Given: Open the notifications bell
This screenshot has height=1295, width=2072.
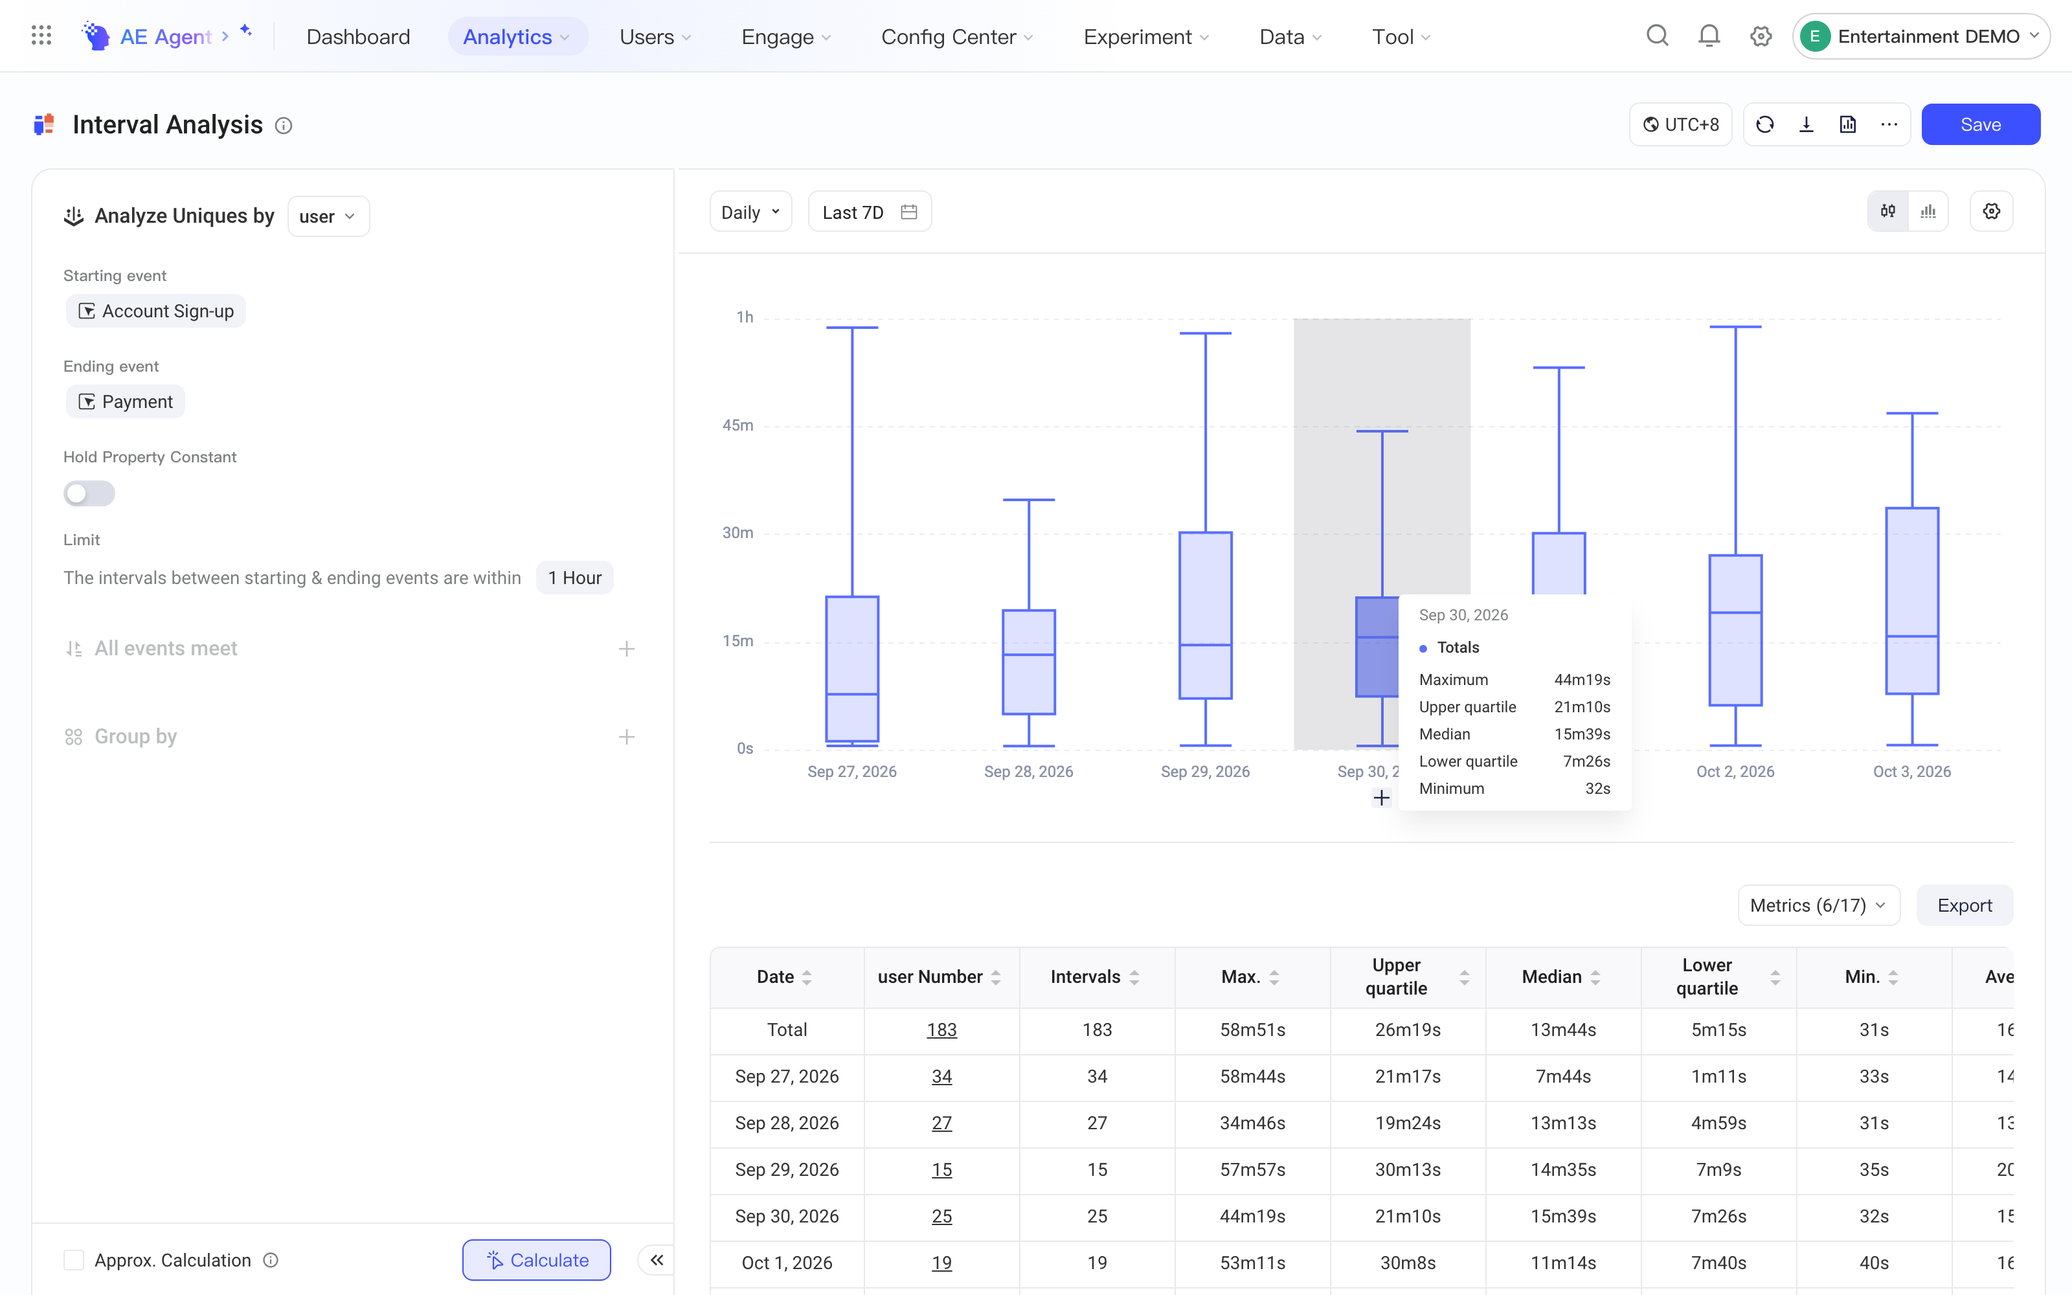Looking at the screenshot, I should [1709, 36].
